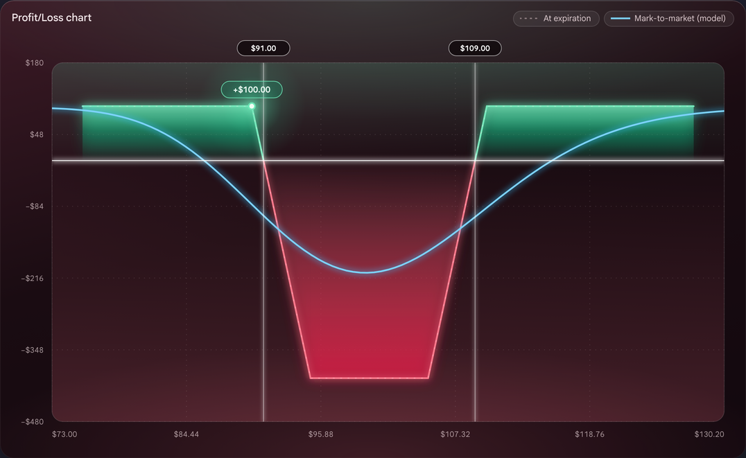Click the $84.44 x-axis label
This screenshot has height=458, width=746.
[x=186, y=434]
